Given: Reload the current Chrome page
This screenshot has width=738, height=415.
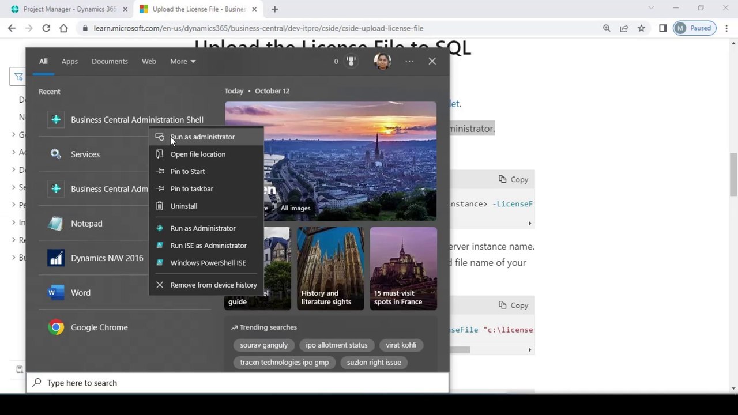Looking at the screenshot, I should (46, 28).
